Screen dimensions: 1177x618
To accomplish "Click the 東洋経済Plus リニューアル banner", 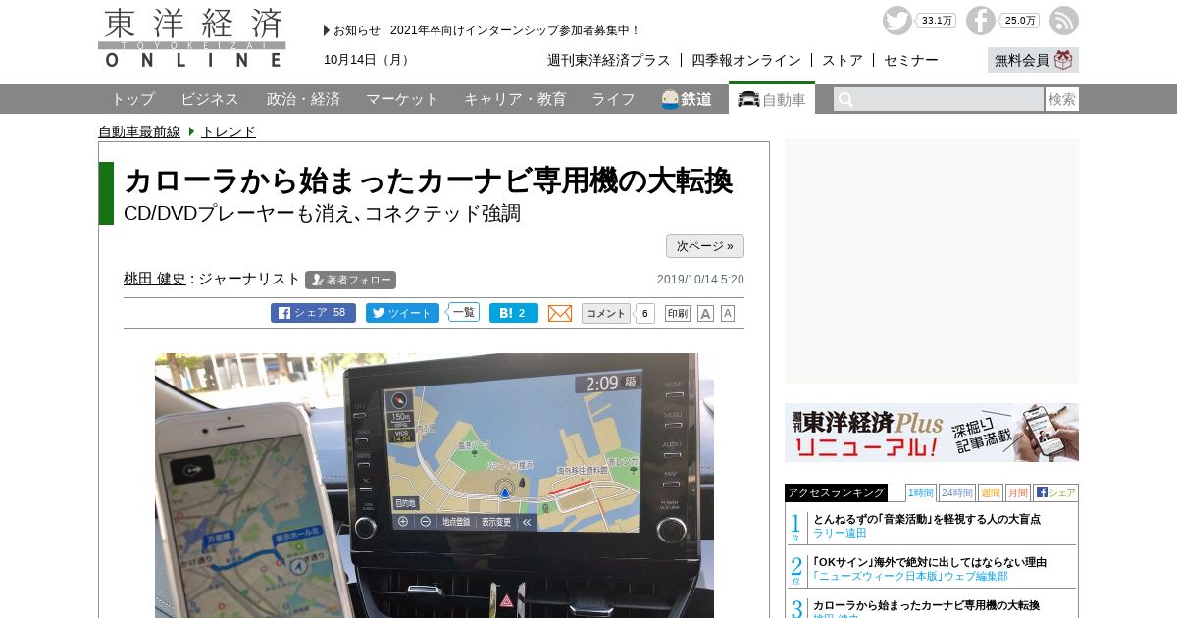I will tap(932, 433).
